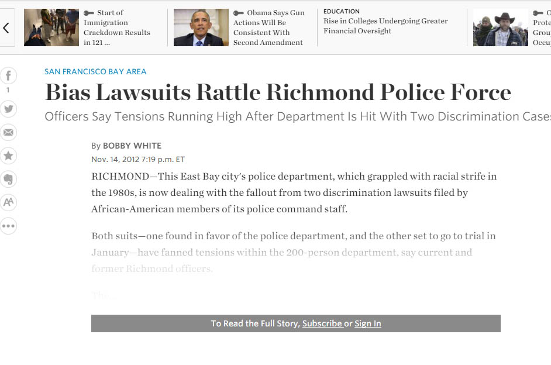The height and width of the screenshot is (365, 551).
Task: Open more sharing options ellipsis icon
Action: 8,226
